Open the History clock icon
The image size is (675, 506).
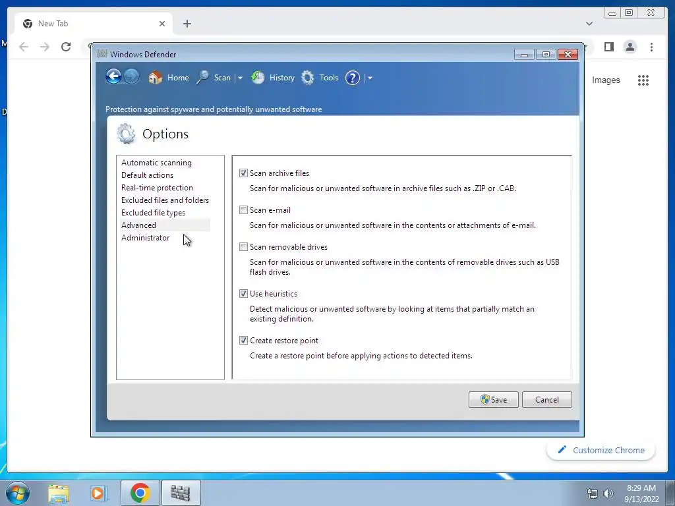(258, 78)
